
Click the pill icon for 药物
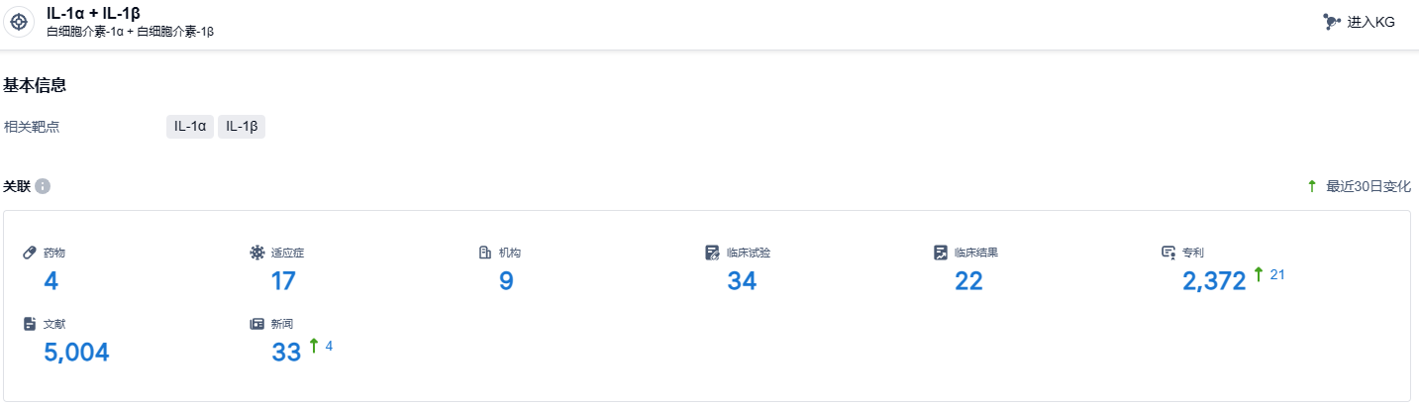pyautogui.click(x=30, y=253)
